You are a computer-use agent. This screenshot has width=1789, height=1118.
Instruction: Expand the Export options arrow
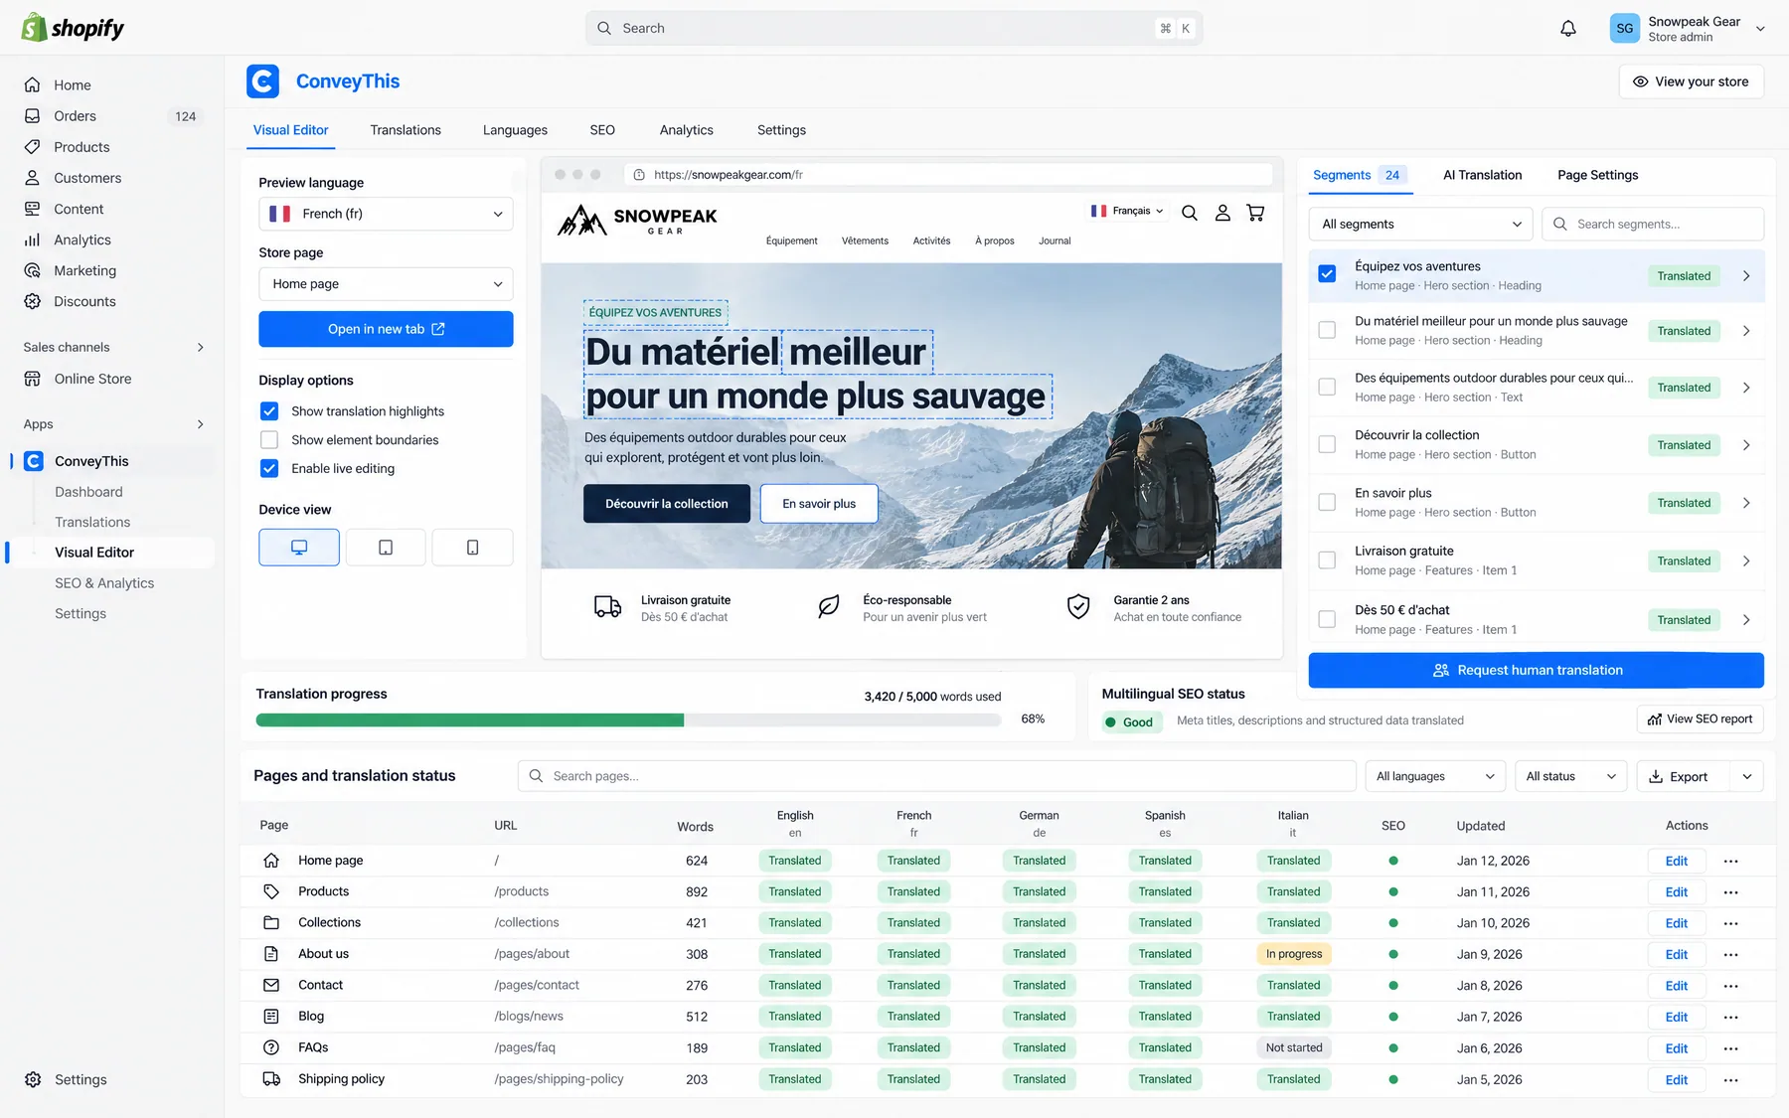tap(1747, 777)
